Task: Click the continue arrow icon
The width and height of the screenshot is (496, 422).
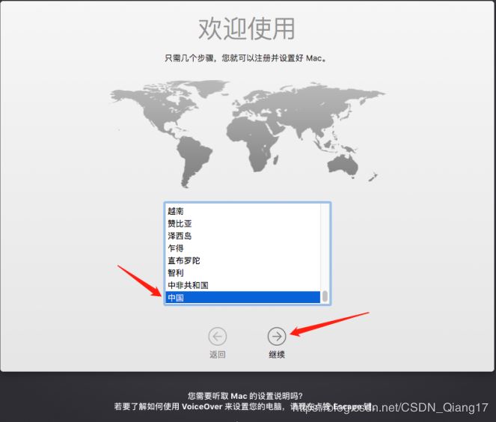Action: (x=276, y=337)
